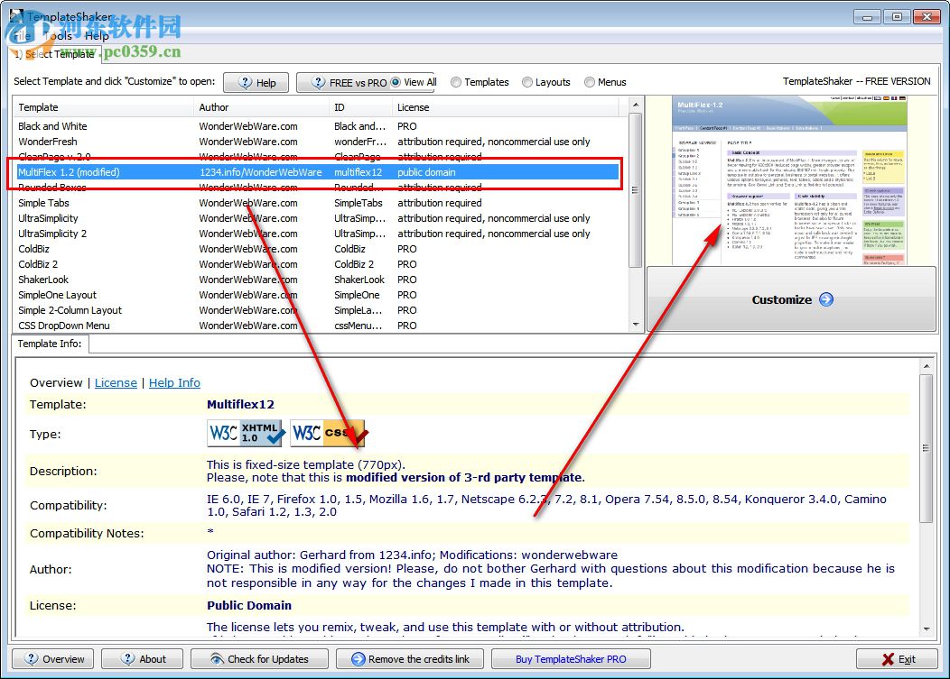Open the Help menu

coord(97,36)
